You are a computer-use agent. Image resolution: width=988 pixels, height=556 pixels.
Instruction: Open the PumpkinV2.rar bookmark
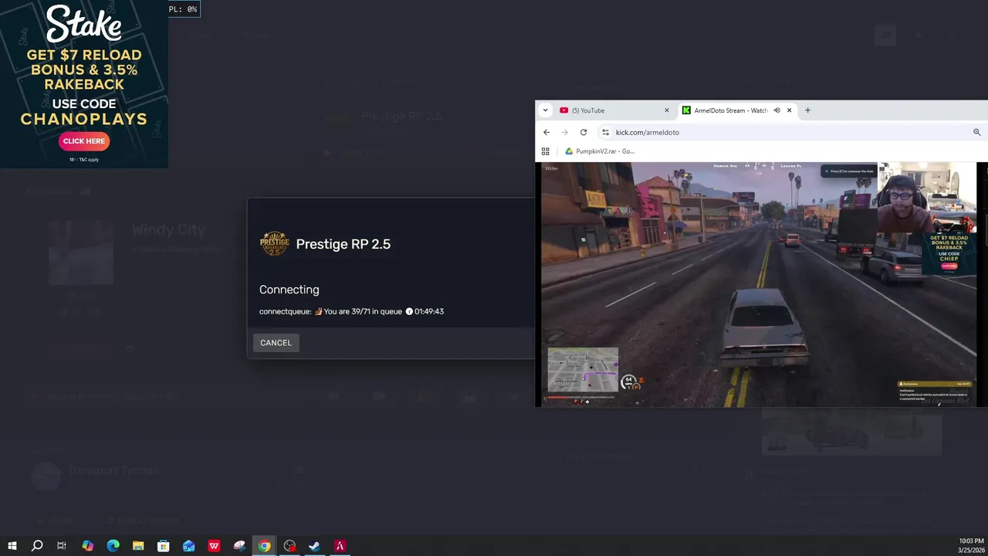point(600,151)
